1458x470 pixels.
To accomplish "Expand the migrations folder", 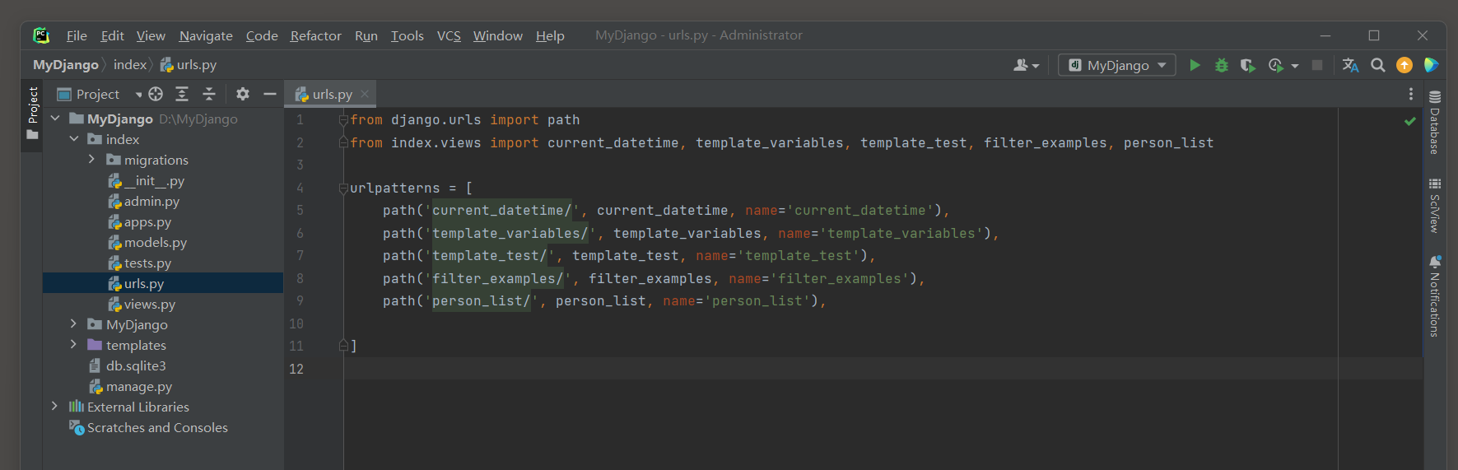I will (x=91, y=160).
